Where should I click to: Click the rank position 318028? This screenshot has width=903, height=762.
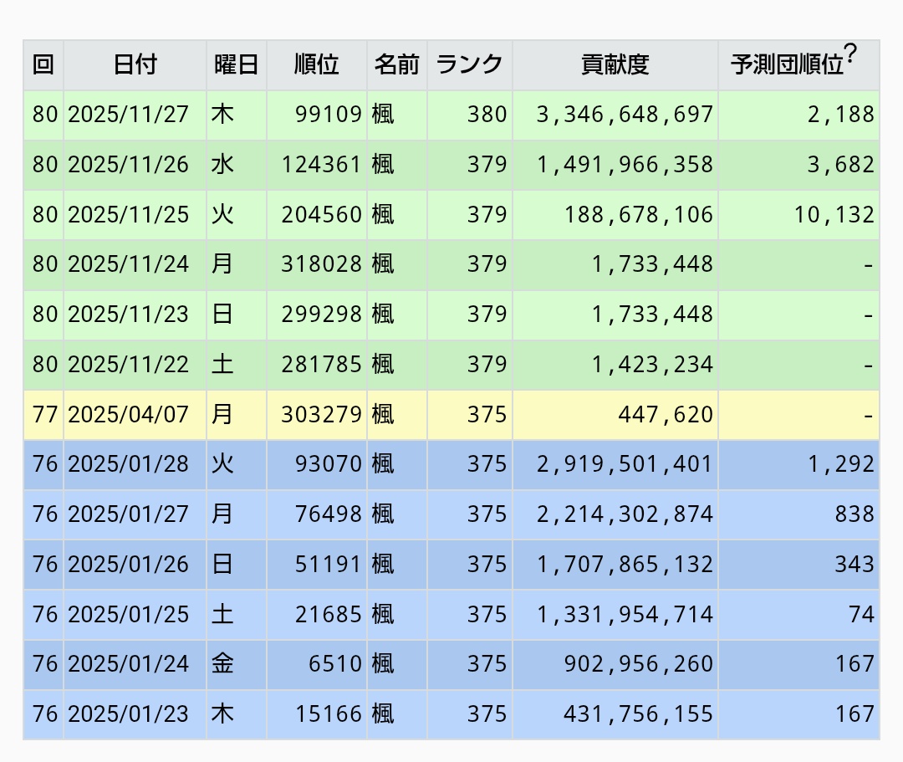[x=321, y=263]
